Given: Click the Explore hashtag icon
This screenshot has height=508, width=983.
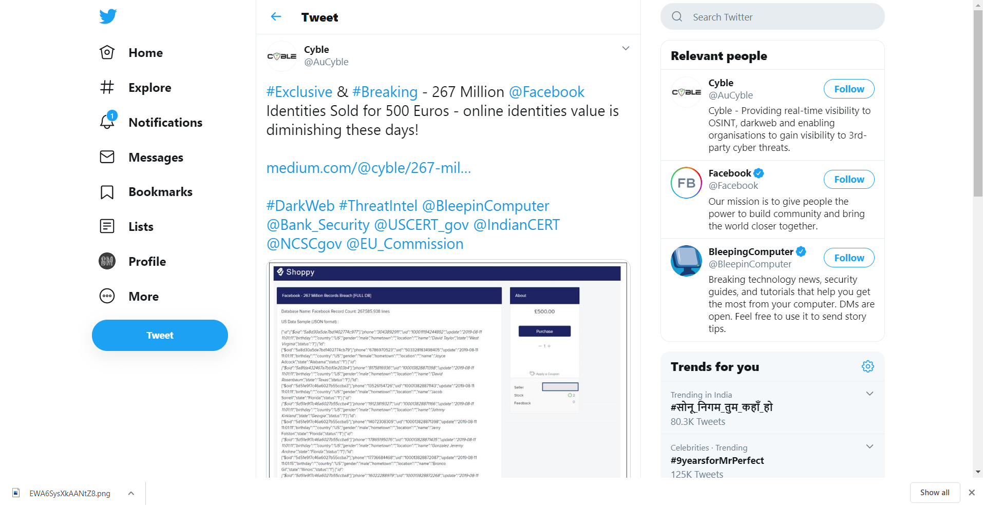Looking at the screenshot, I should (107, 87).
